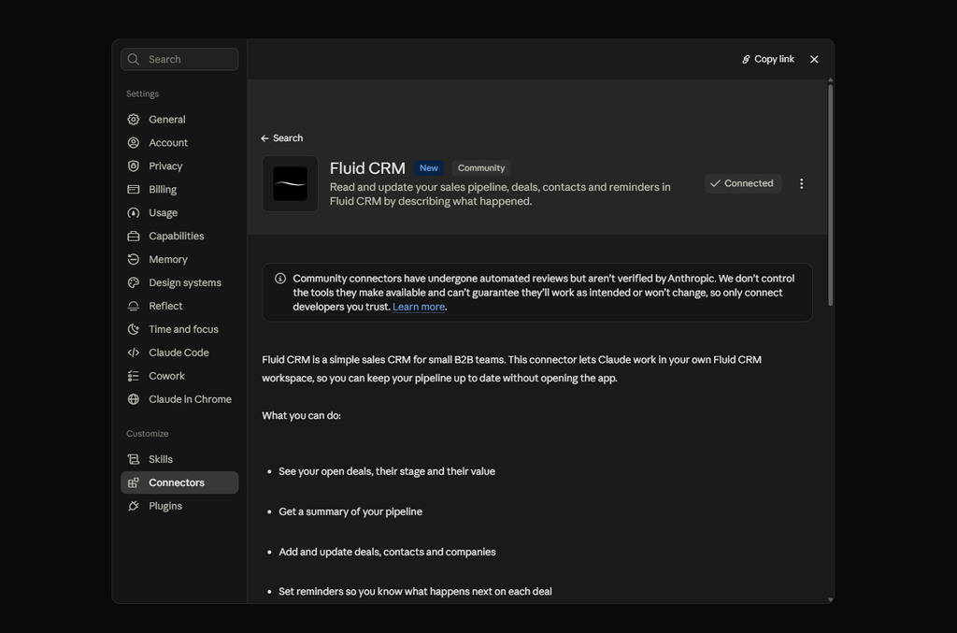Click the General gear icon
The width and height of the screenshot is (957, 633).
(x=133, y=119)
